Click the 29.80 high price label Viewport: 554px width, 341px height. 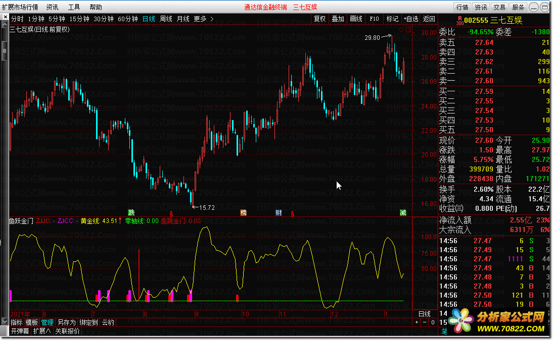pos(373,37)
